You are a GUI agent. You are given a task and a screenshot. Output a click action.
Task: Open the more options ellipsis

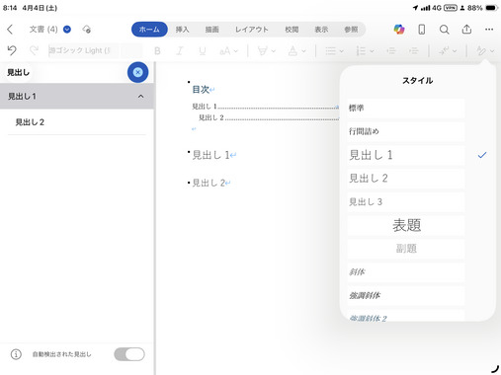[x=489, y=30]
